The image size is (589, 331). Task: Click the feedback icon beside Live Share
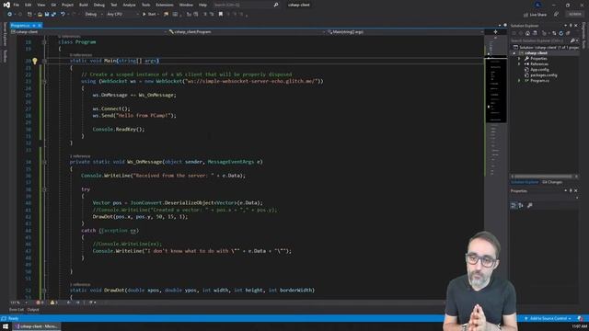point(556,15)
